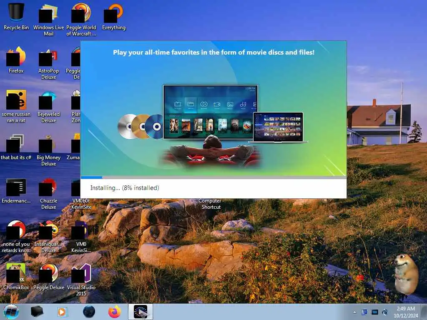The width and height of the screenshot is (427, 320).
Task: Click the tray icon beside the clock
Action: pyautogui.click(x=385, y=312)
